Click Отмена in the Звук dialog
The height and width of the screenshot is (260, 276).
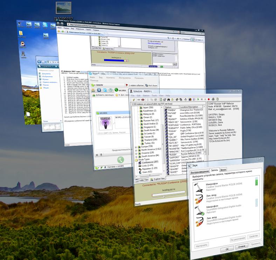[x=242, y=246]
